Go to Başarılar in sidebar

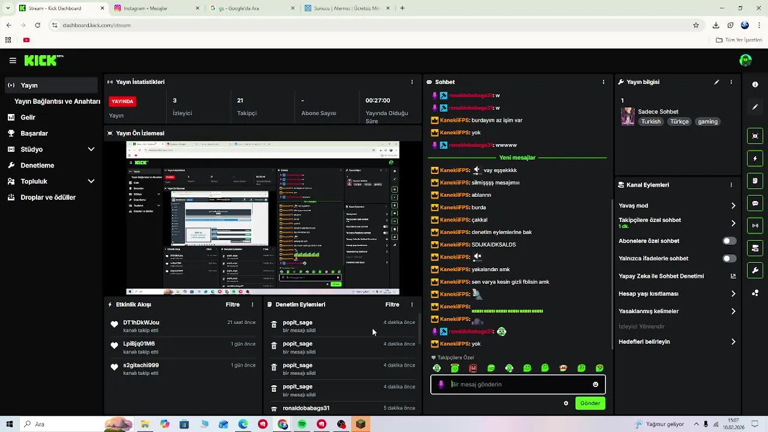tap(51, 133)
